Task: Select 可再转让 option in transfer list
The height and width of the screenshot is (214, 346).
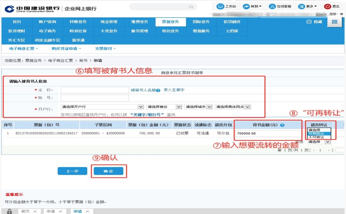Action: 316,133
